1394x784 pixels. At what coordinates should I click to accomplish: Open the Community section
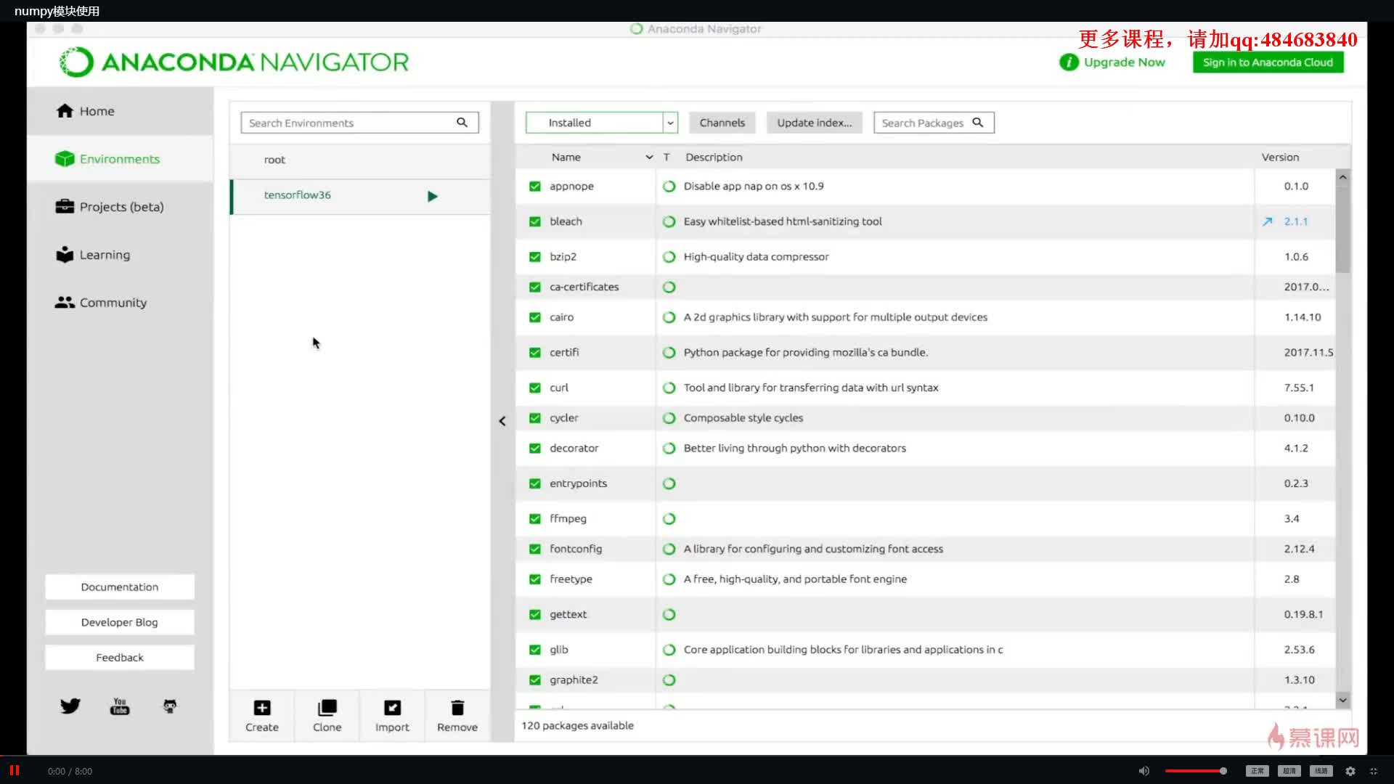pos(120,303)
